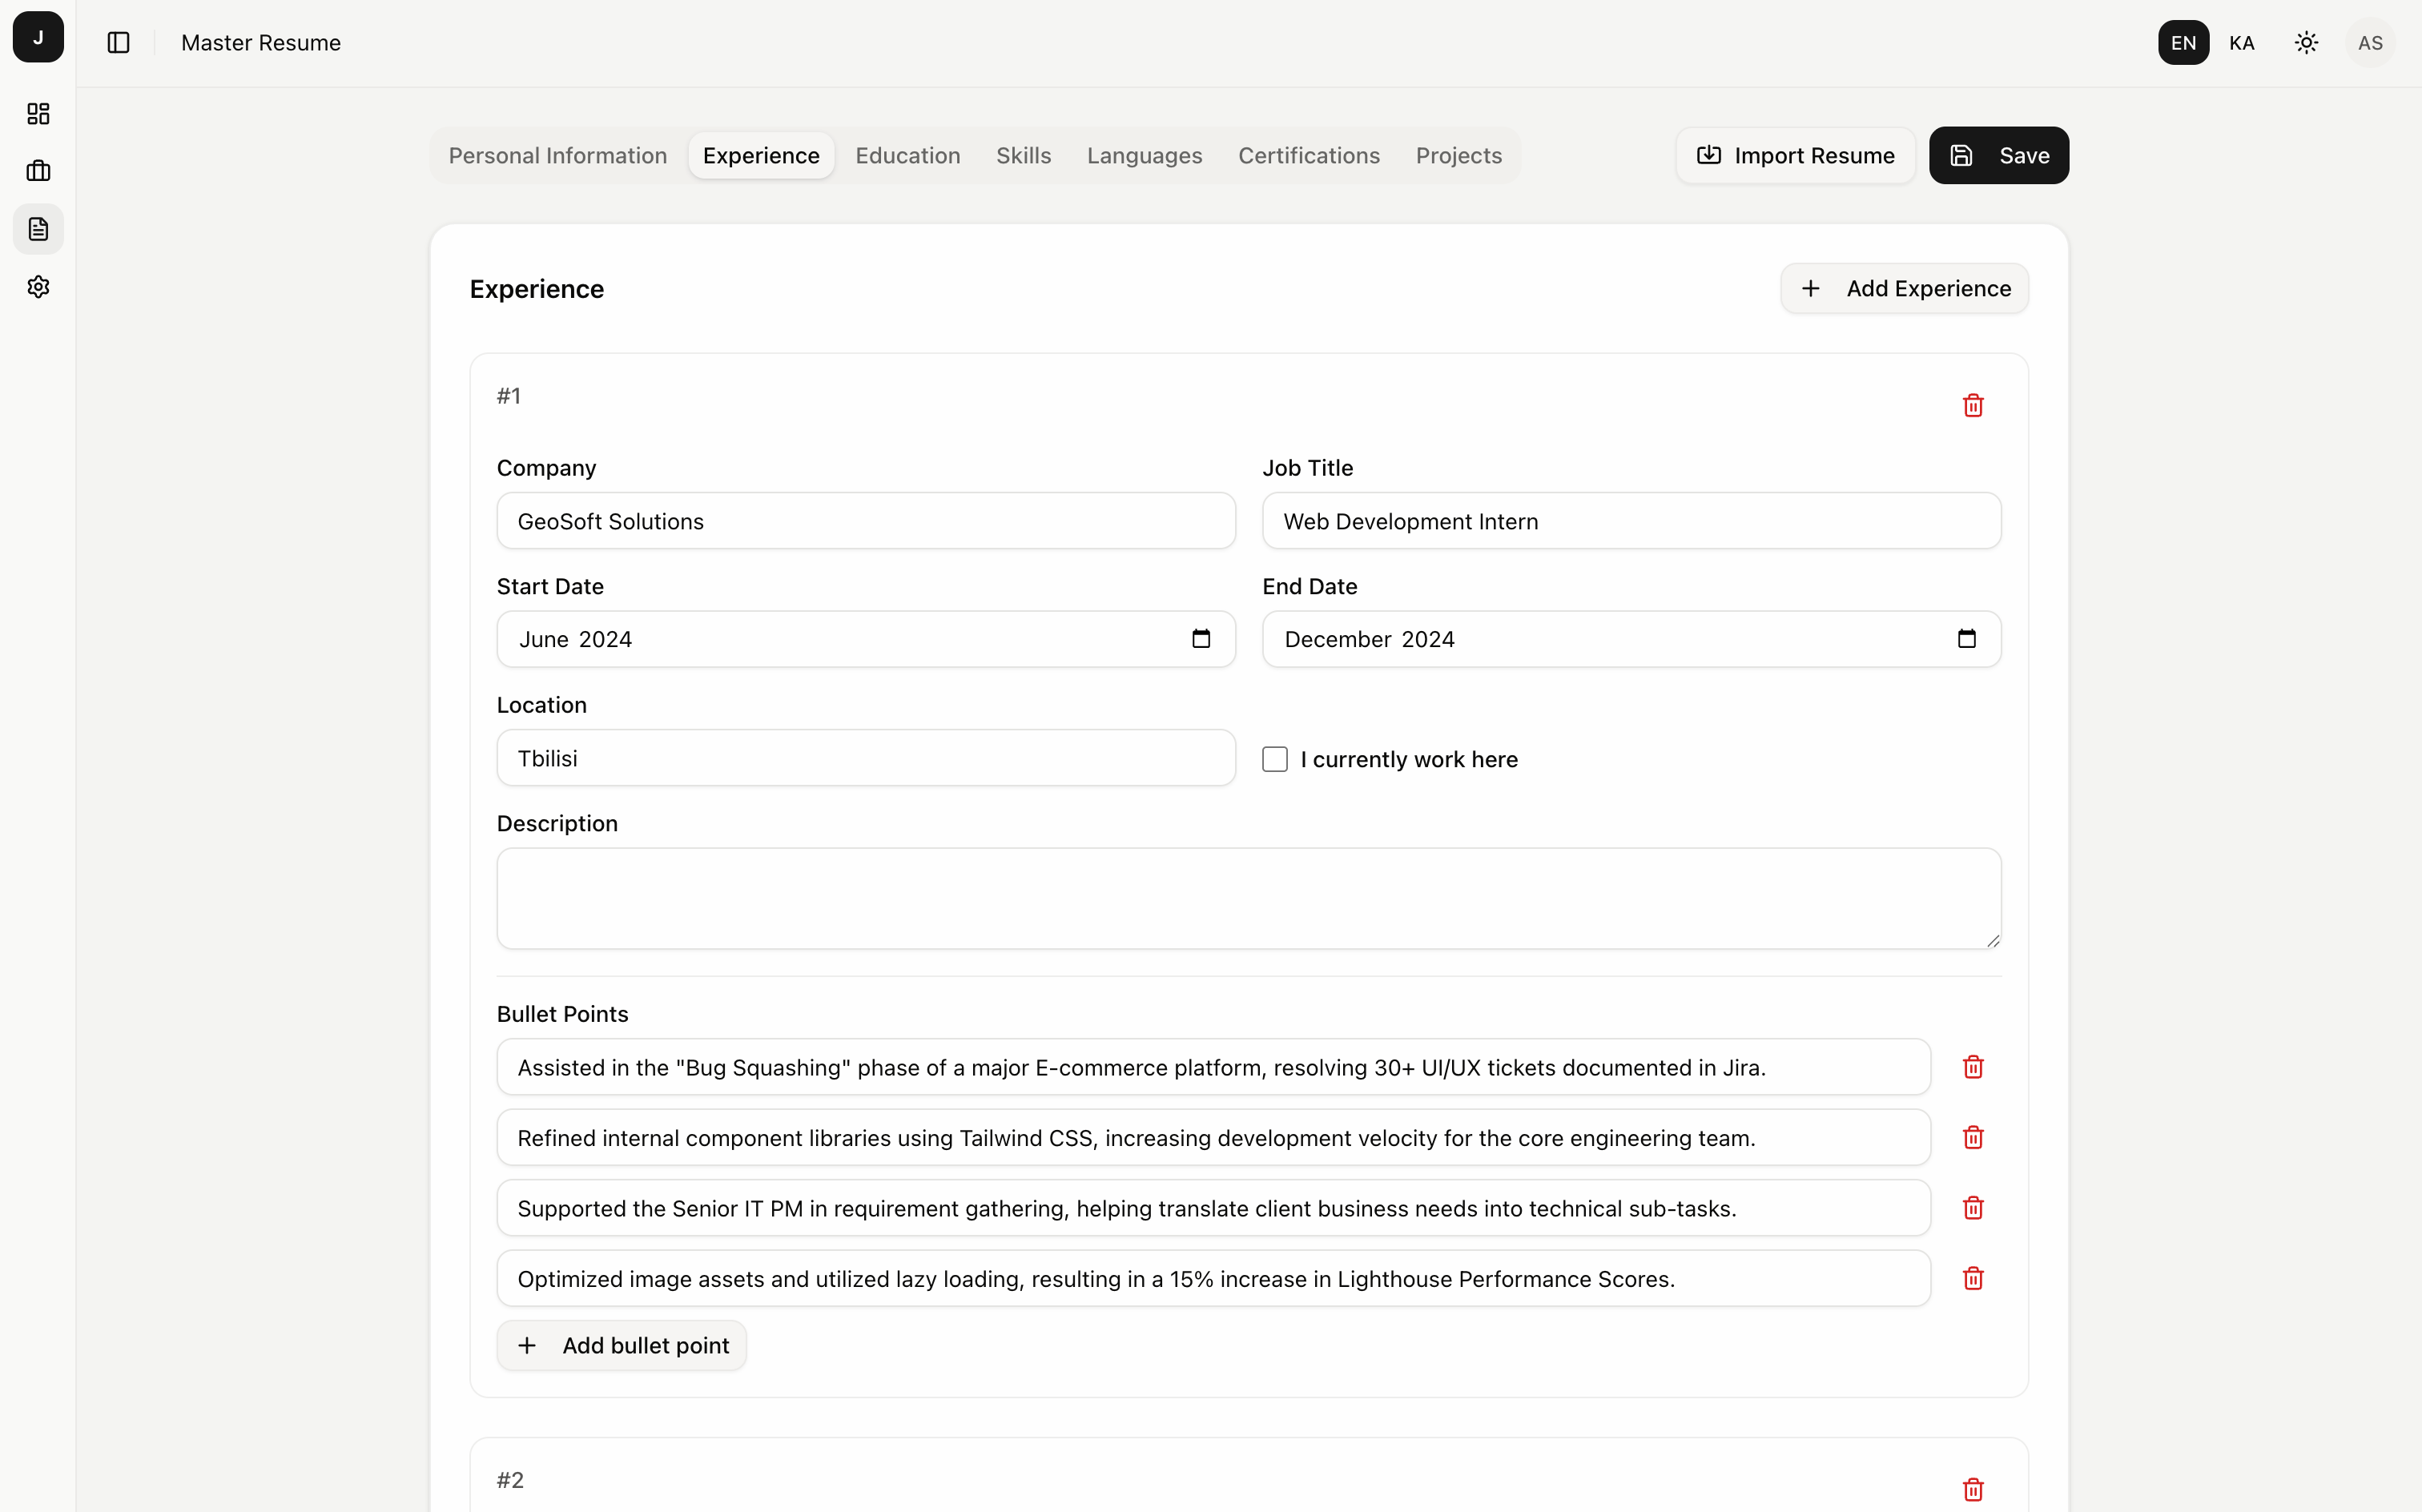Open the settings gear icon in sidebar
The height and width of the screenshot is (1512, 2422).
(x=38, y=287)
